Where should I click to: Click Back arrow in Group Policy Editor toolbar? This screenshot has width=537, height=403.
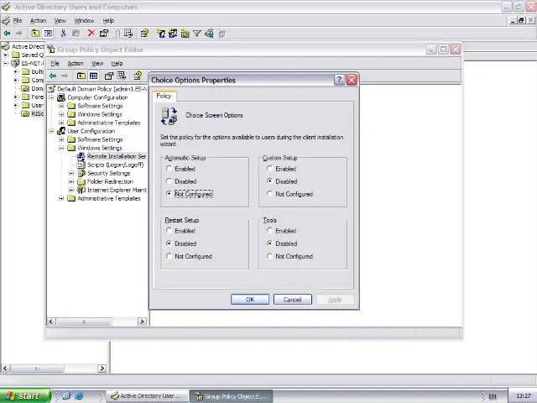[x=53, y=76]
